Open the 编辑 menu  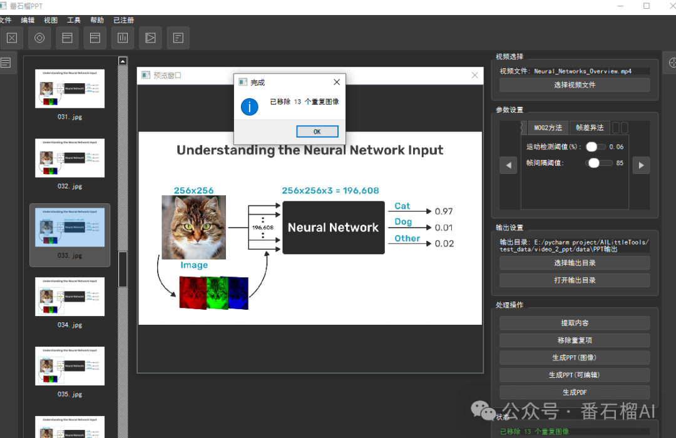(x=28, y=20)
